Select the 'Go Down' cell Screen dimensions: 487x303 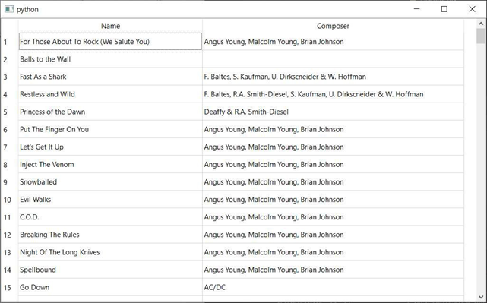(x=110, y=287)
